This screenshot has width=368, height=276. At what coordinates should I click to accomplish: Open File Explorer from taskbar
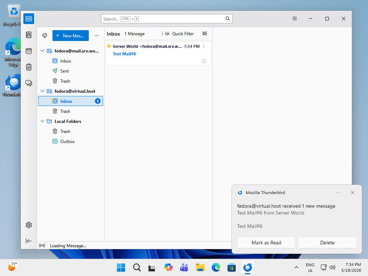pos(200,267)
